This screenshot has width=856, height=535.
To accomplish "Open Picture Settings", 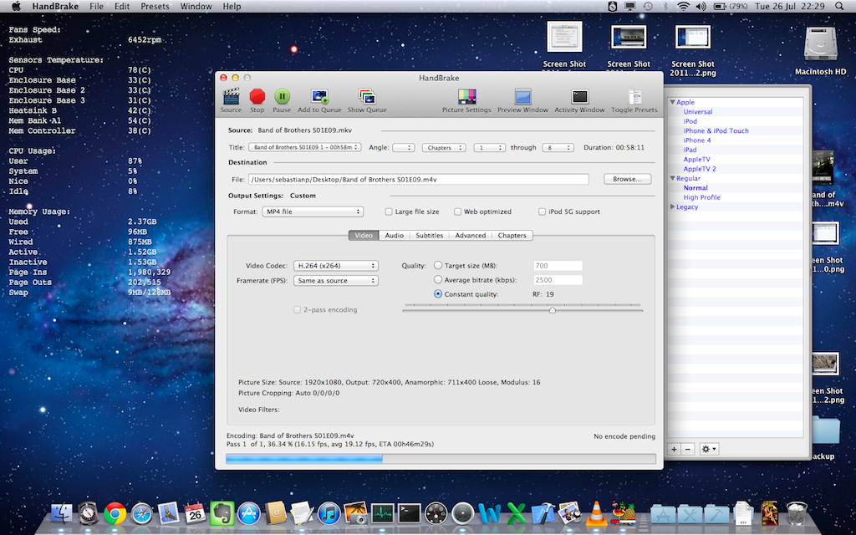I will pos(466,96).
